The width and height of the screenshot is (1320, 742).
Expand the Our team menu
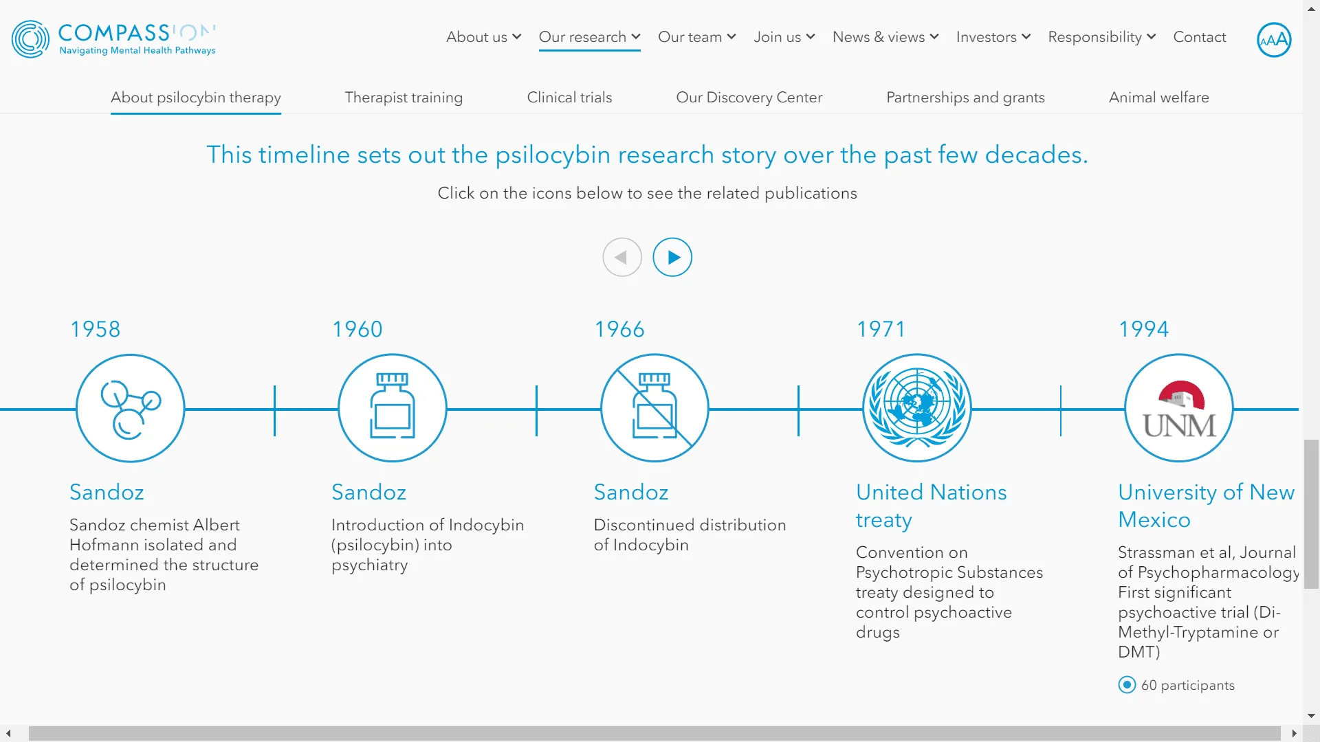coord(696,37)
